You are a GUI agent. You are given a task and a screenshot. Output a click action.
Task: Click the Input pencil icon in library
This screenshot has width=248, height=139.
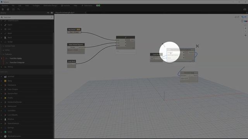point(5,25)
